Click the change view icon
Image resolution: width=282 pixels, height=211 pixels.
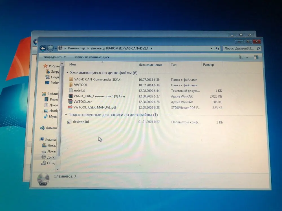(x=241, y=57)
